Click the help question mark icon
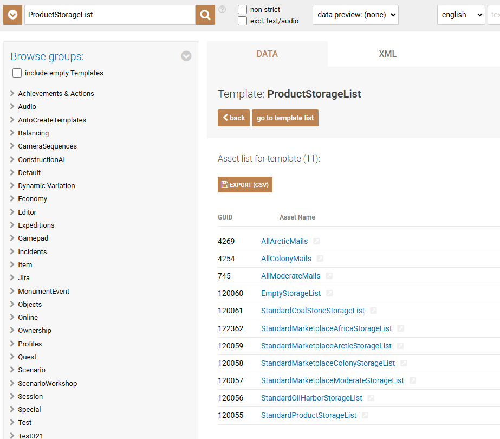Viewport: 500px width, 439px height. tap(222, 9)
